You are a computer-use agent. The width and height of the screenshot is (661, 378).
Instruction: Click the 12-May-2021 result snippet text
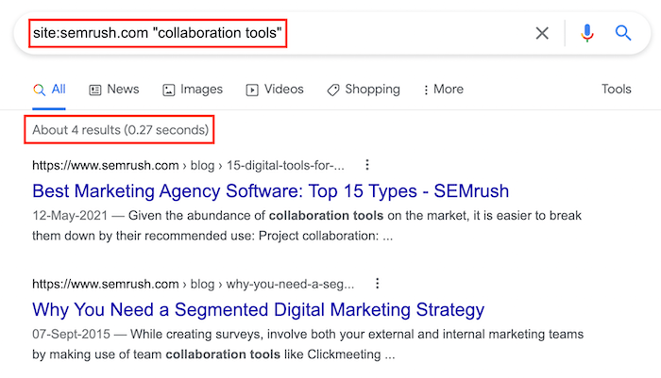click(307, 225)
